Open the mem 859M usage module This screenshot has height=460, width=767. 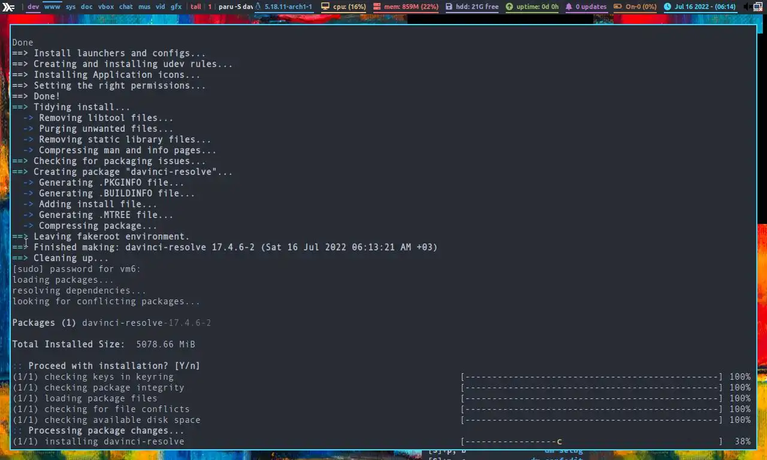[x=406, y=7]
